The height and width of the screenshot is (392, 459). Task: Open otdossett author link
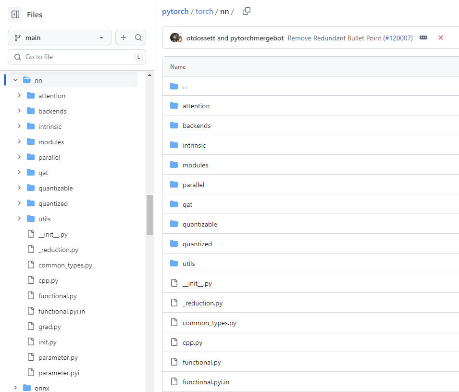[201, 38]
